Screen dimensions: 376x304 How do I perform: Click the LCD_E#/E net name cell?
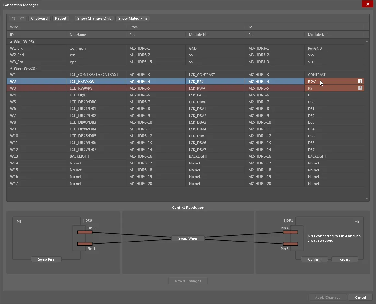(x=96, y=95)
